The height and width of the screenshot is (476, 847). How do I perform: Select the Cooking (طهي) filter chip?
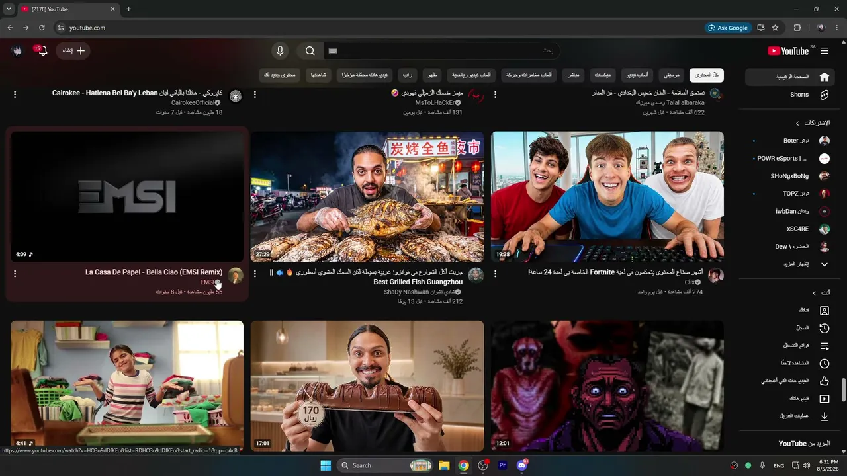(x=431, y=75)
